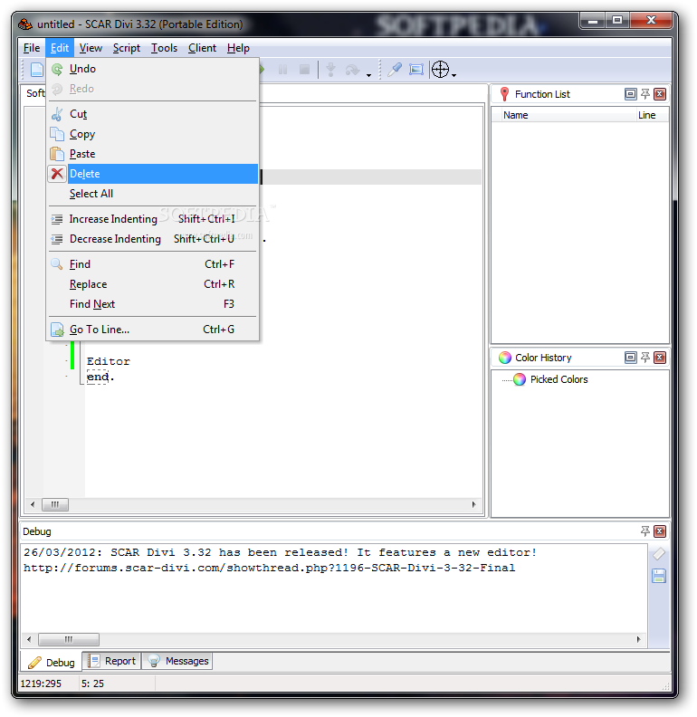This screenshot has width=697, height=717.
Task: Close the Color History panel
Action: click(x=660, y=358)
